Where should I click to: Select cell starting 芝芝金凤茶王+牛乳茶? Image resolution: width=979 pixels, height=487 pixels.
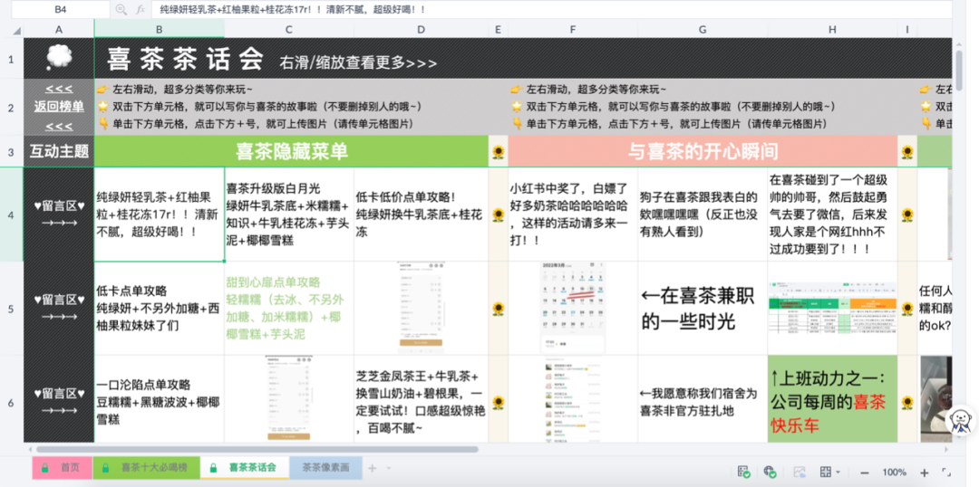(421, 399)
